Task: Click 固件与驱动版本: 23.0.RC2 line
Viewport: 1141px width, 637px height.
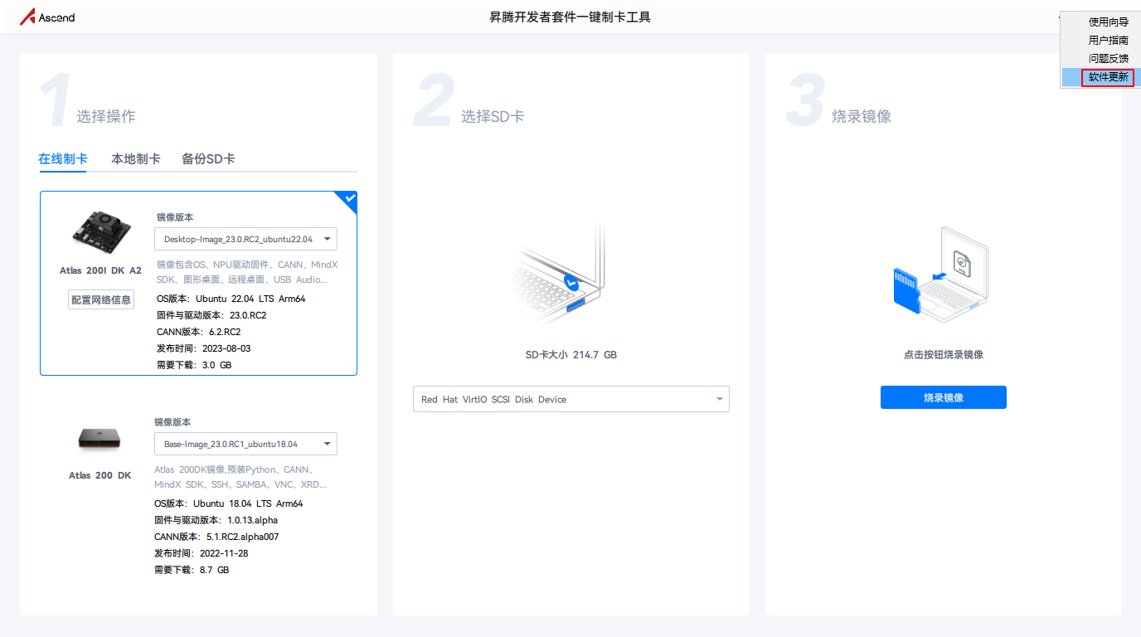Action: 211,315
